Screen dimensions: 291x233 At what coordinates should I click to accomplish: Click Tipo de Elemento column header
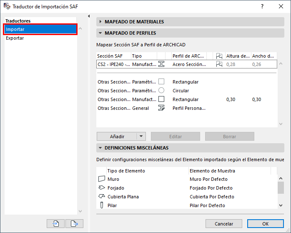pyautogui.click(x=147, y=171)
